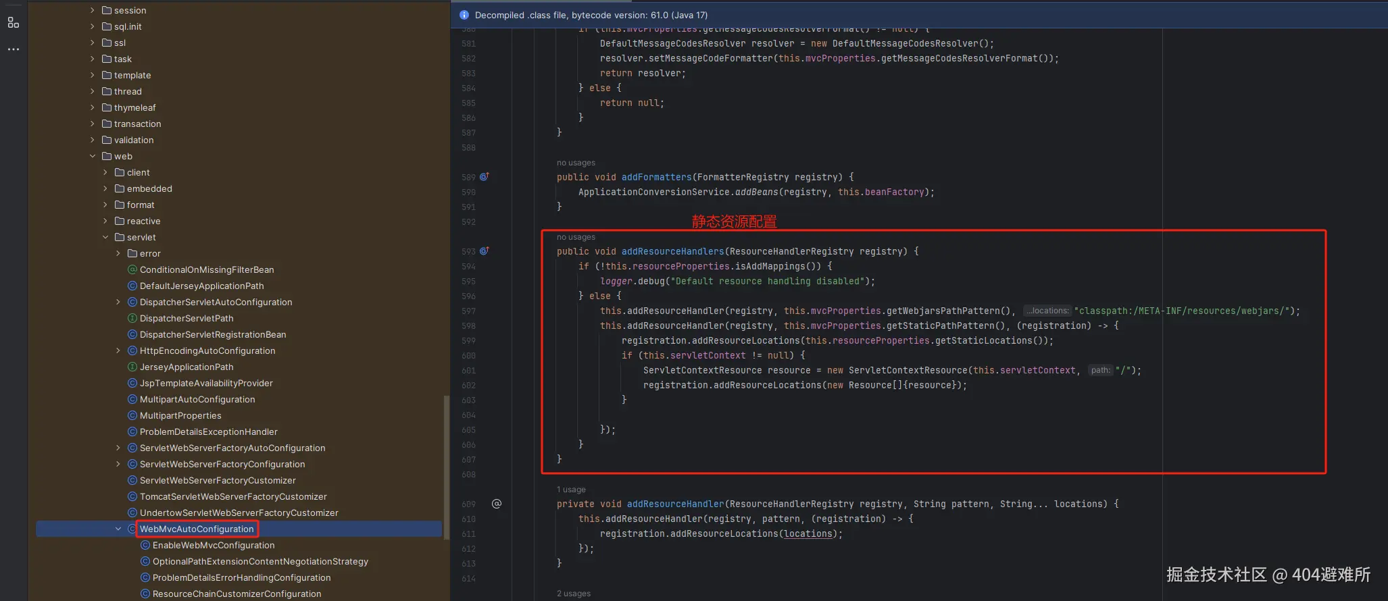The image size is (1388, 601).
Task: Click the @ gutter icon at line 609
Action: [x=497, y=504]
